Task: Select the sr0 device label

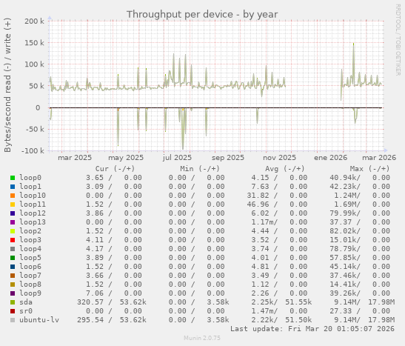Action: click(26, 311)
